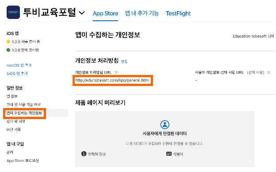Screen dimensions: 276x172
Task: Open the 앱 내 추가 기능 tab
Action: pos(142,13)
